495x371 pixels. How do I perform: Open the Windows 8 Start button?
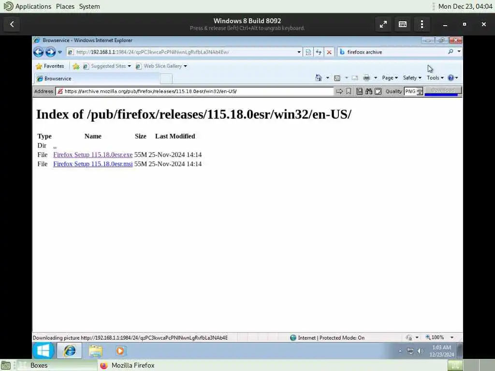(x=43, y=351)
